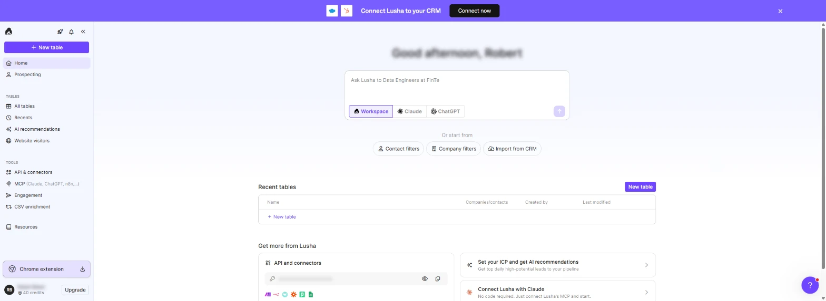This screenshot has height=301, width=826.
Task: Click the Get more from Lusha heading
Action: point(287,246)
